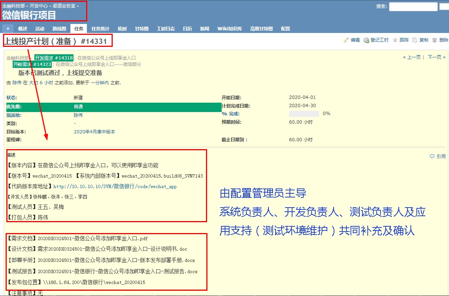Open parent issue 开发需求 #14323
The image size is (449, 296).
(x=32, y=64)
